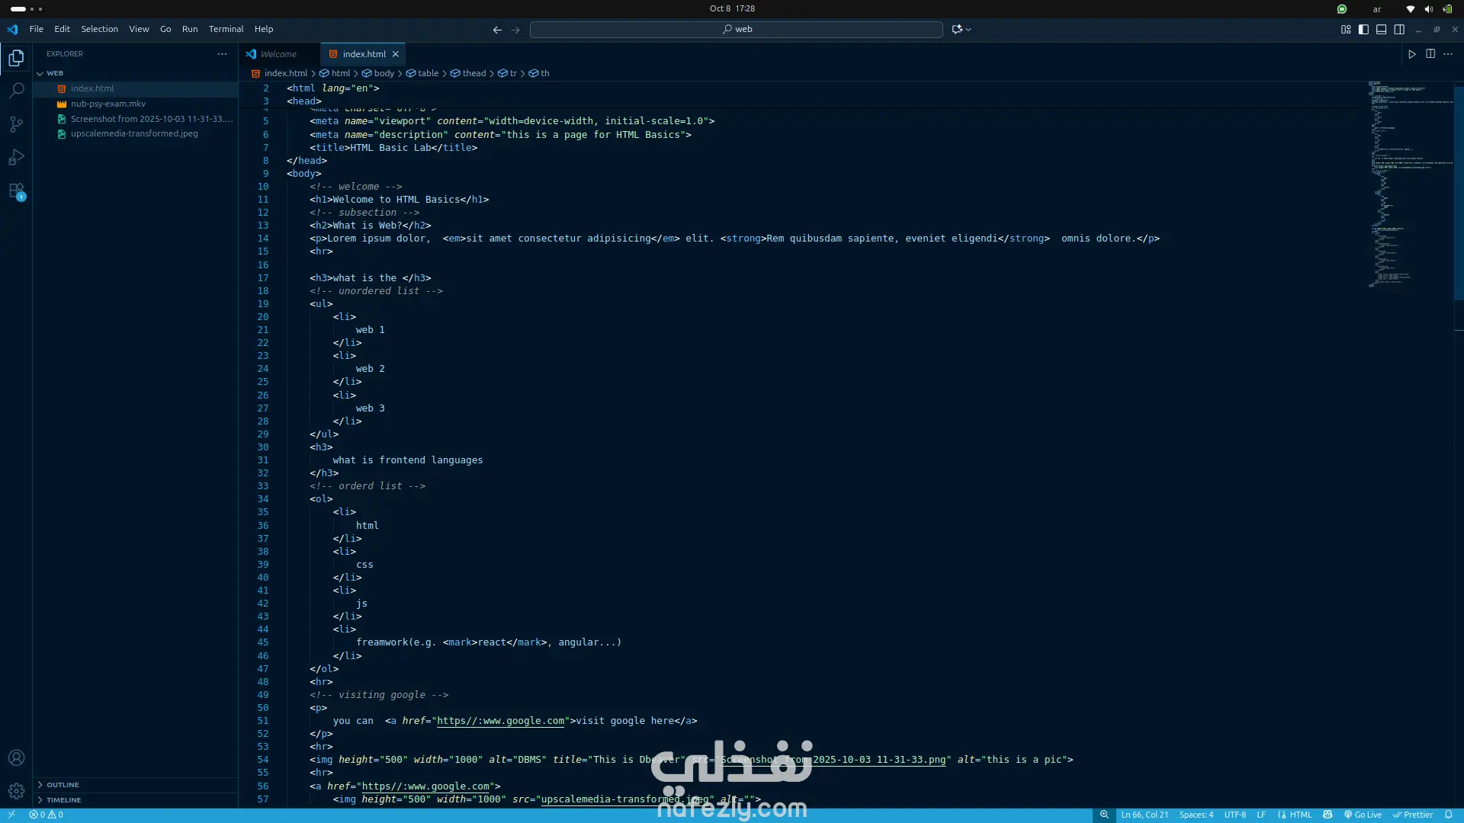Click the Run play icon in editor toolbar

[x=1411, y=54]
